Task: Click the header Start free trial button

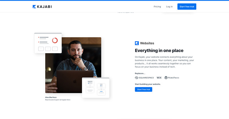Action: (187, 7)
